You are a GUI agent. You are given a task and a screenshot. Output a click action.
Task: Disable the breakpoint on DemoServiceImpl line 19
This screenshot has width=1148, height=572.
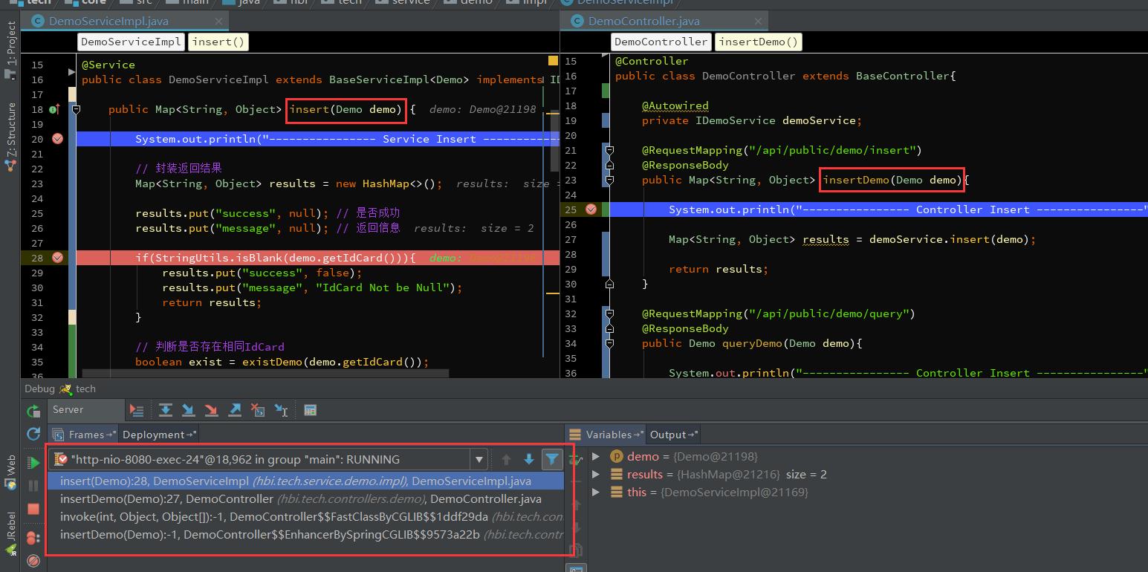tap(57, 138)
